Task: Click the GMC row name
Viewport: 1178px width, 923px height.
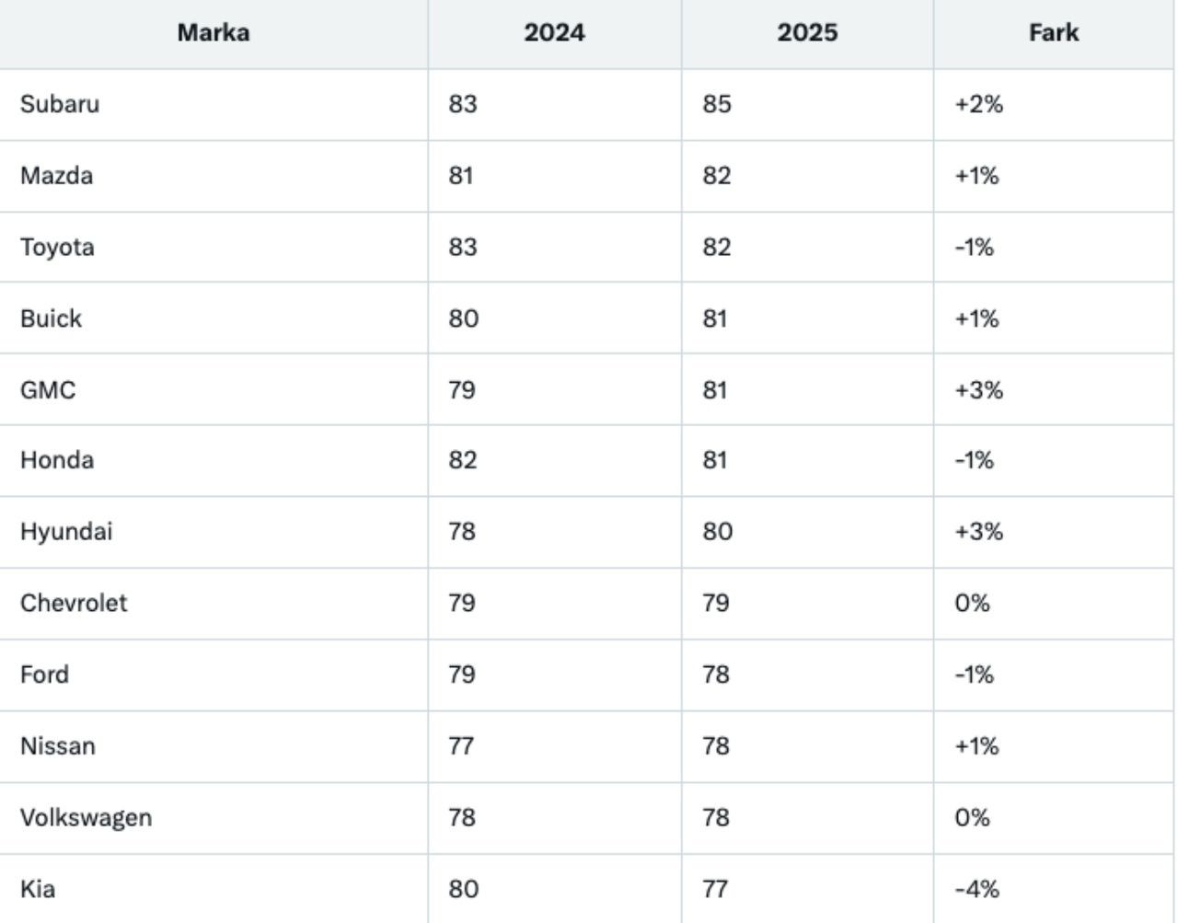Action: [x=48, y=390]
